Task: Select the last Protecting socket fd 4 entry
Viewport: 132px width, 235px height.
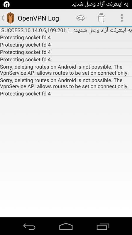Action: (66, 93)
